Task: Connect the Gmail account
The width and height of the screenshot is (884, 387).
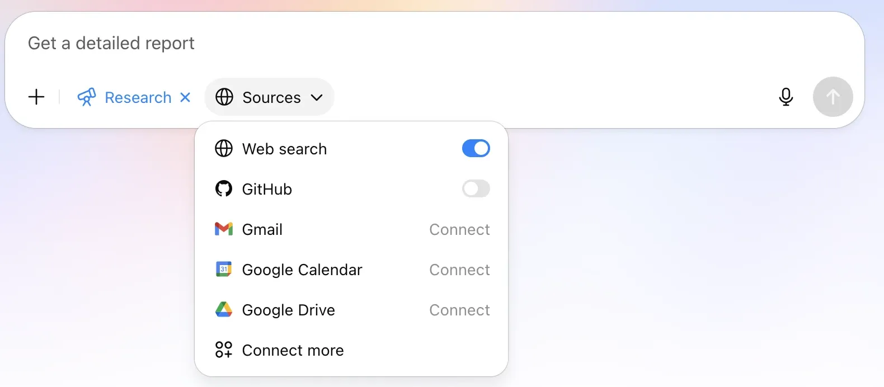Action: coord(459,229)
